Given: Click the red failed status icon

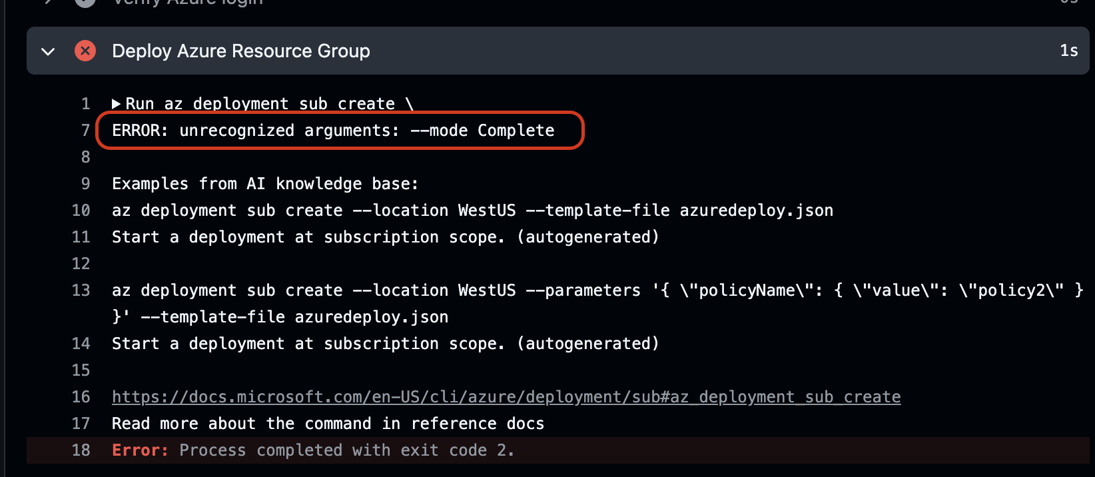Looking at the screenshot, I should pyautogui.click(x=85, y=51).
